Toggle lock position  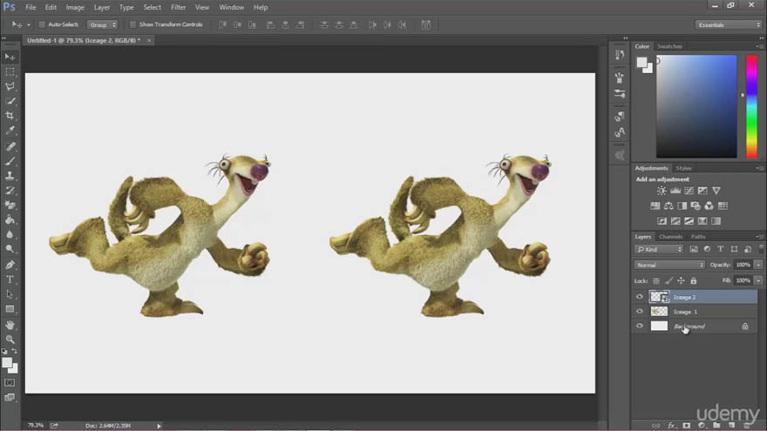(681, 281)
